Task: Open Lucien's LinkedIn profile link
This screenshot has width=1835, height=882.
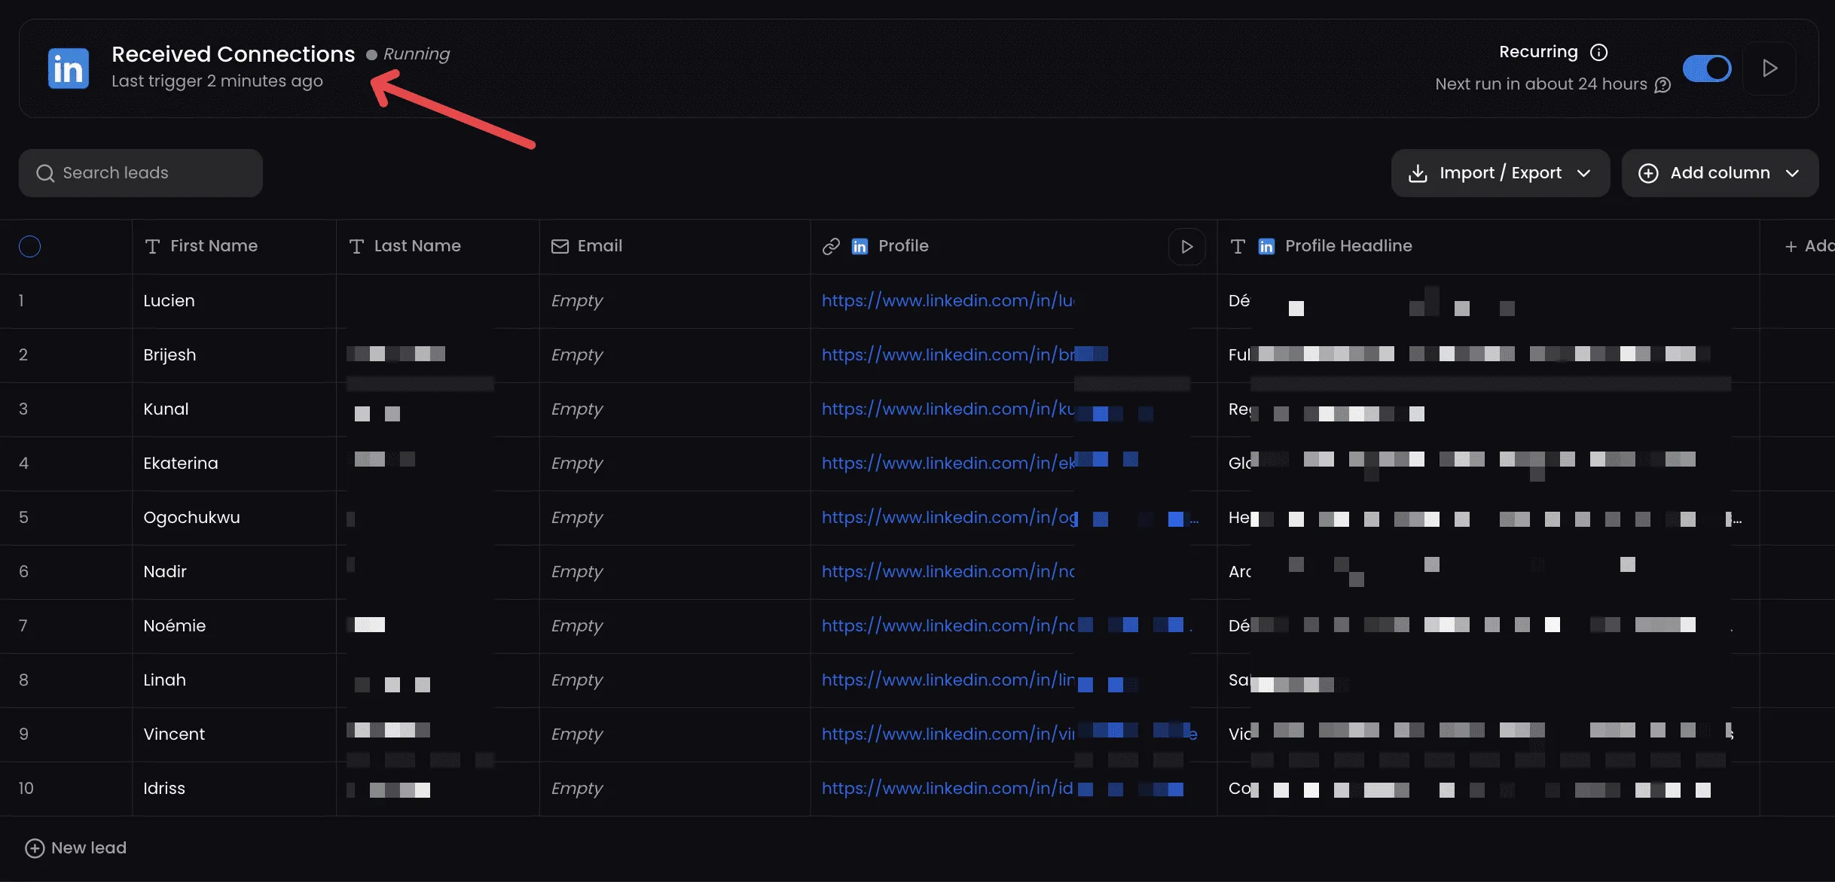Action: (947, 300)
